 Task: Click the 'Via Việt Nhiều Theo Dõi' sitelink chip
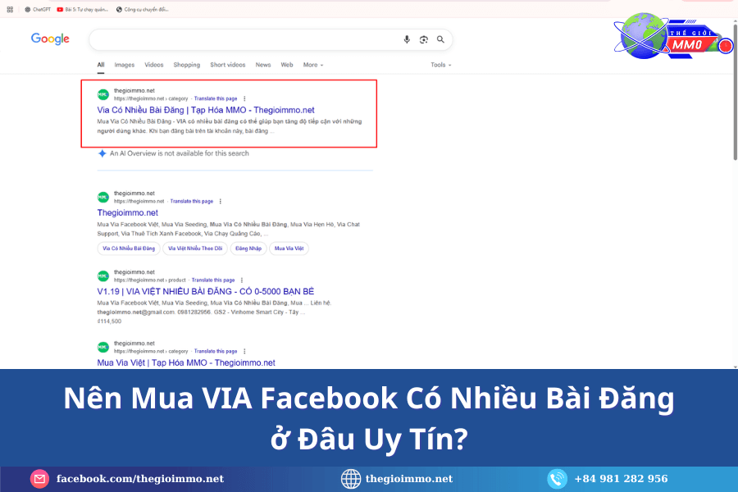pyautogui.click(x=195, y=248)
